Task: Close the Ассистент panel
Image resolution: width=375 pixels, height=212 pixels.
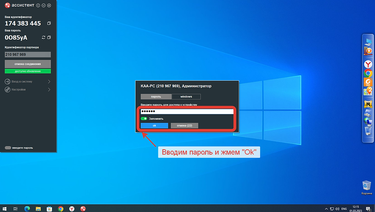Action: (49, 5)
